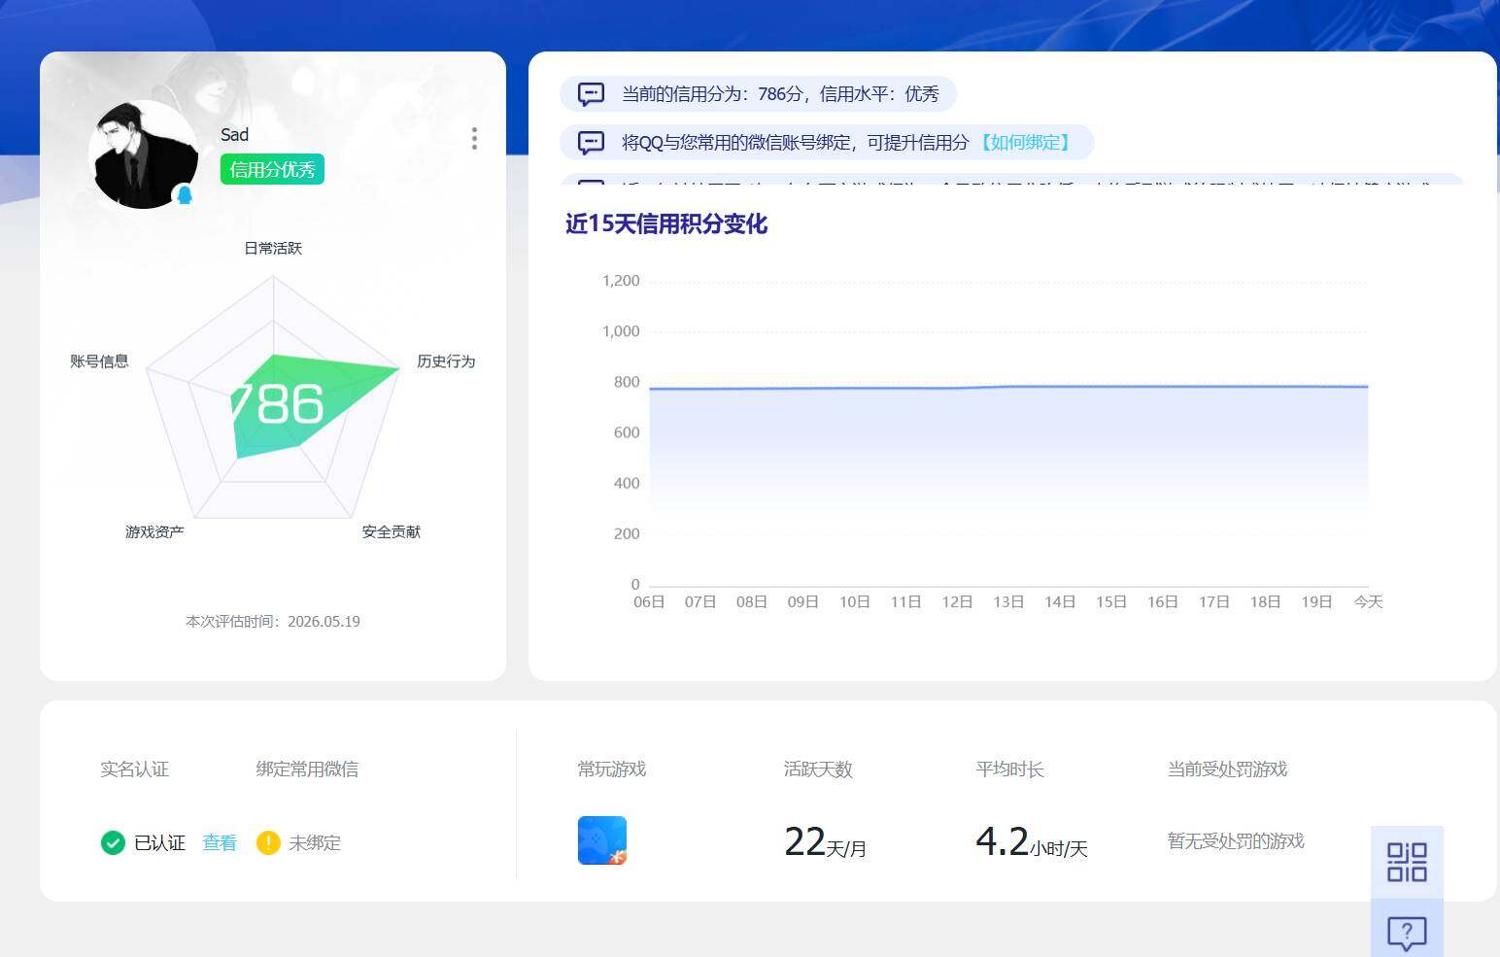Click the 22天/月 active days value
The height and width of the screenshot is (957, 1500).
coord(825,841)
